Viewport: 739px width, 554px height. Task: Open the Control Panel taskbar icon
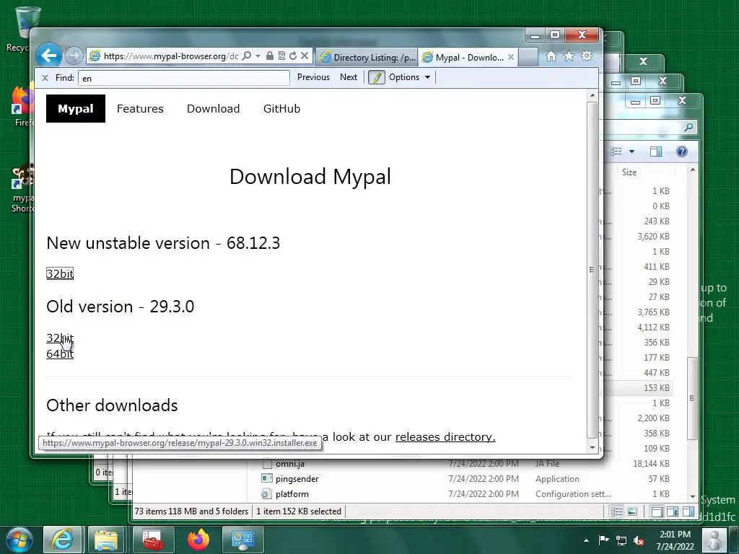pos(242,540)
